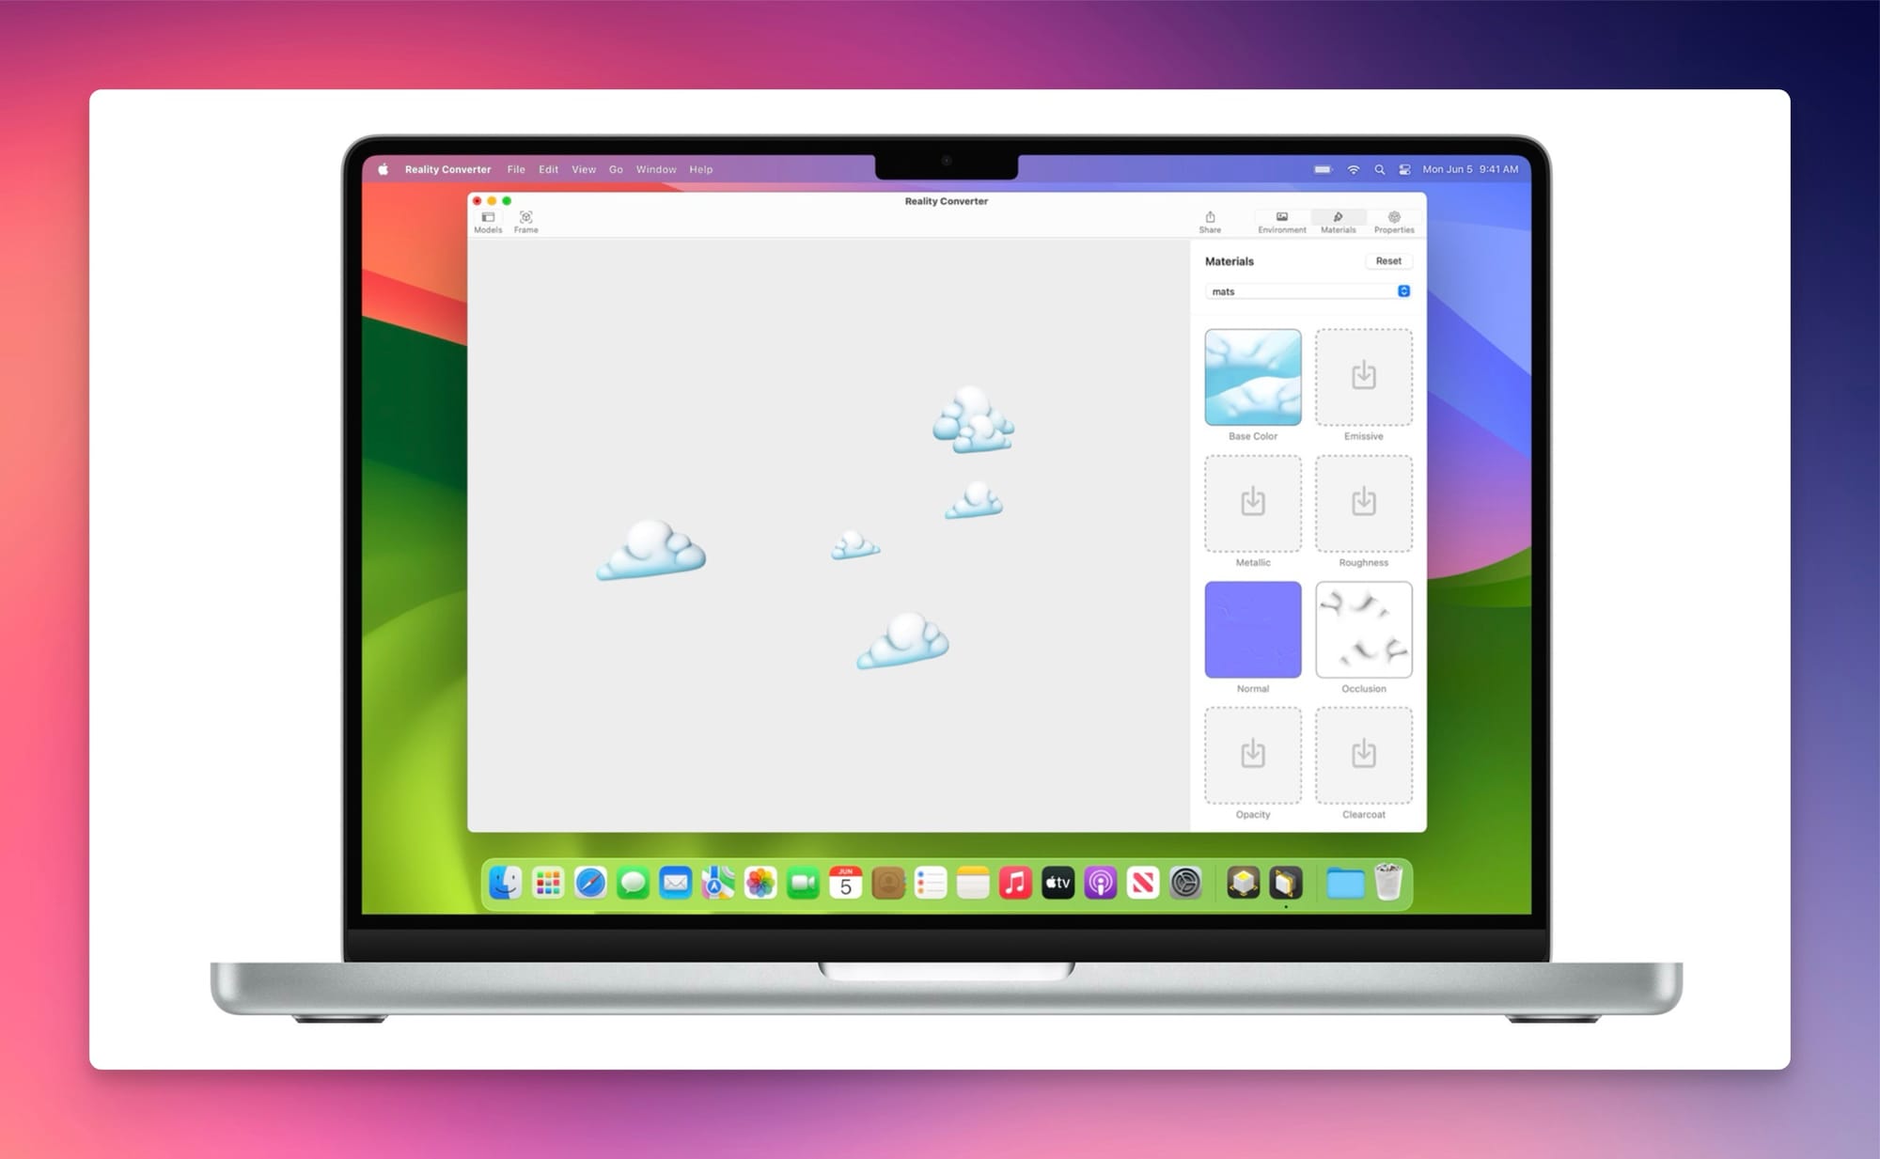Click the empty Emissive texture slot
This screenshot has width=1880, height=1159.
[x=1363, y=377]
